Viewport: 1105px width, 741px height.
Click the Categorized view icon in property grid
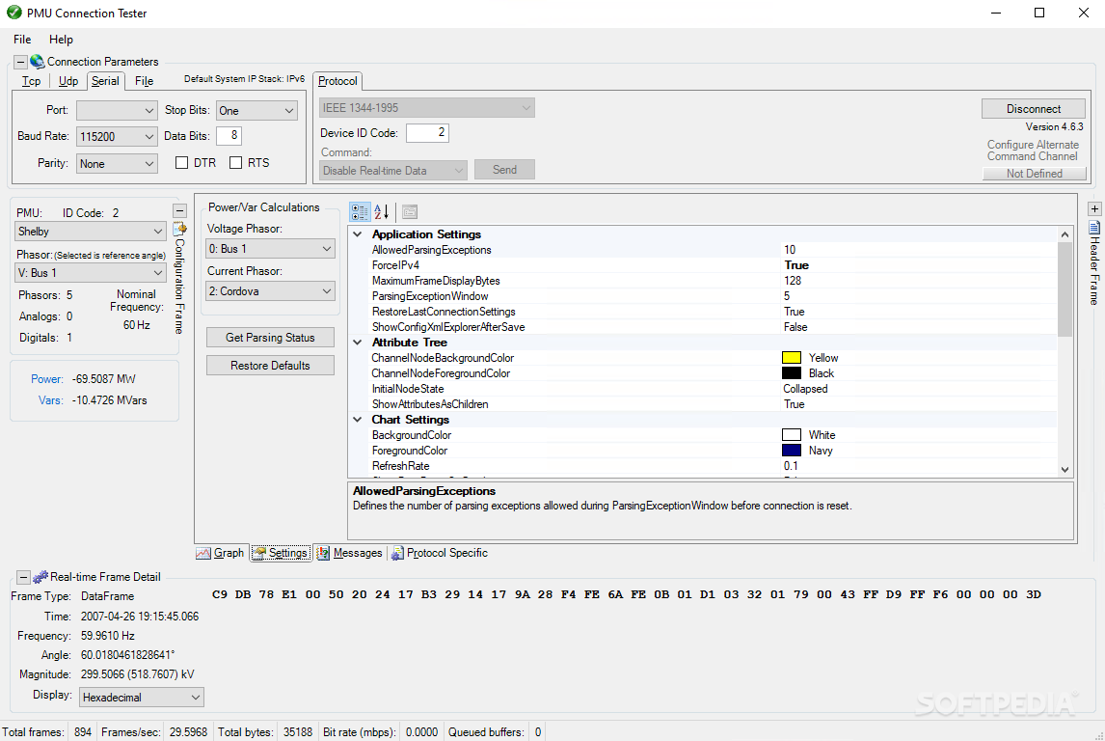coord(360,211)
